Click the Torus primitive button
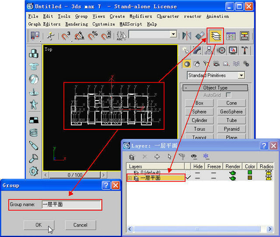280x237 pixels. pos(199,129)
